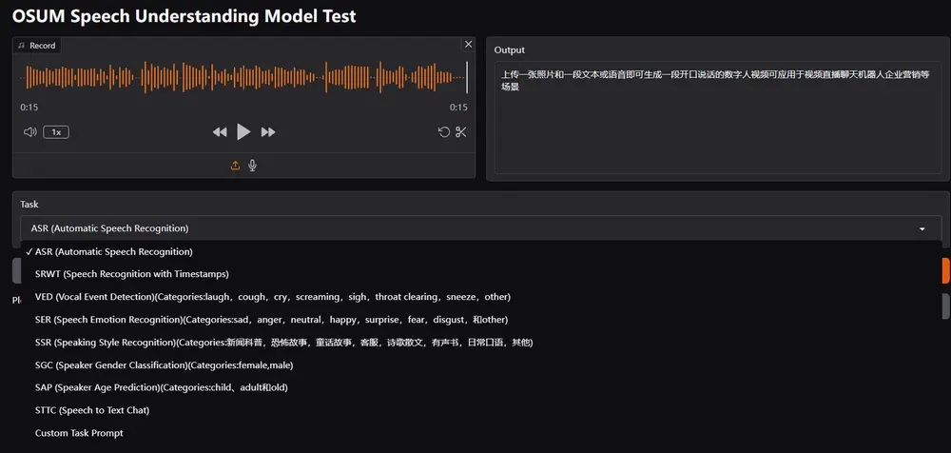Image resolution: width=951 pixels, height=453 pixels.
Task: Select SGC (Speaker Gender Classification) option
Action: [481, 364]
